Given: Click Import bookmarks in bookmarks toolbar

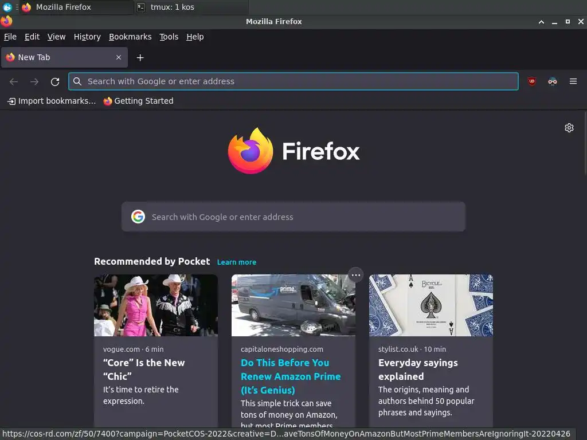Looking at the screenshot, I should pyautogui.click(x=52, y=101).
